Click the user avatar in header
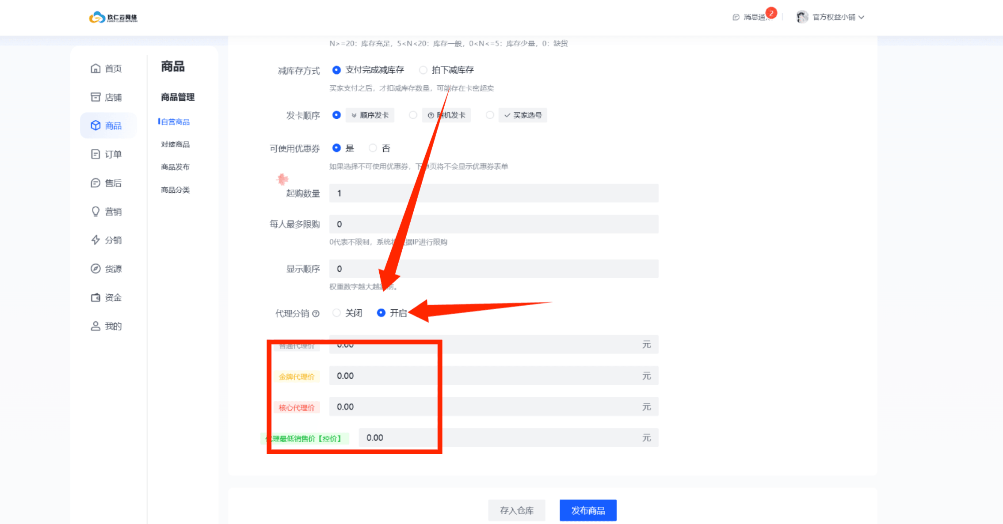Image resolution: width=1003 pixels, height=524 pixels. coord(802,17)
